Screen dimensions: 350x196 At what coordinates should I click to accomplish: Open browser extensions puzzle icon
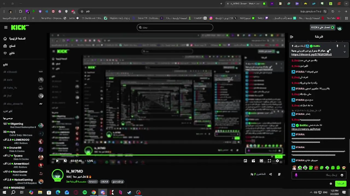click(x=21, y=11)
